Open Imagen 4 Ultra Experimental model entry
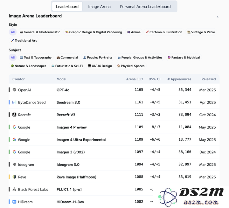229x208 pixels. [x=81, y=140]
